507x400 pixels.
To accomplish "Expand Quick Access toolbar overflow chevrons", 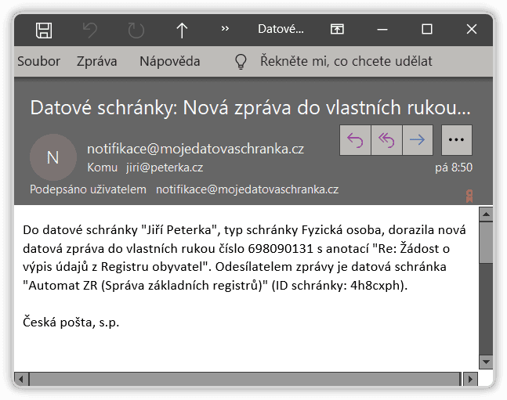I will [225, 29].
